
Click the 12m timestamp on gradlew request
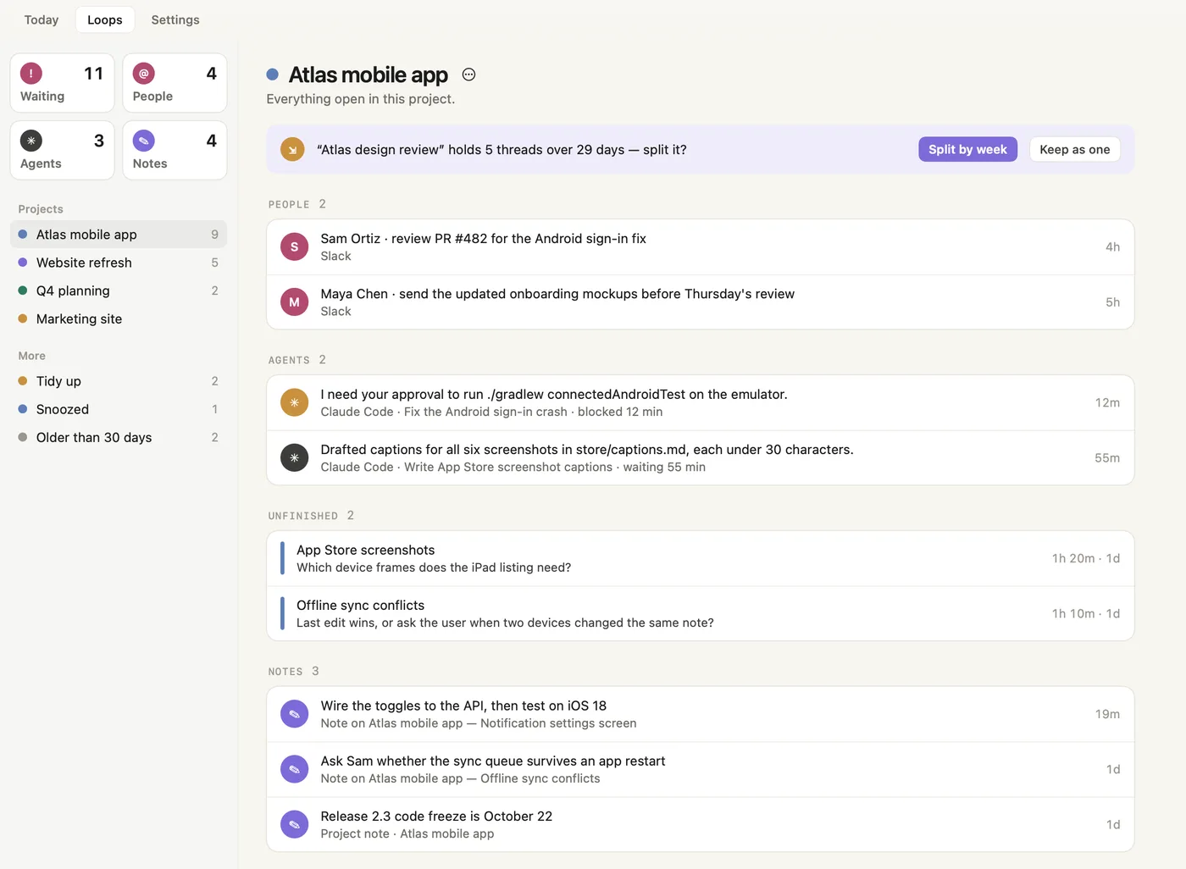pos(1107,403)
